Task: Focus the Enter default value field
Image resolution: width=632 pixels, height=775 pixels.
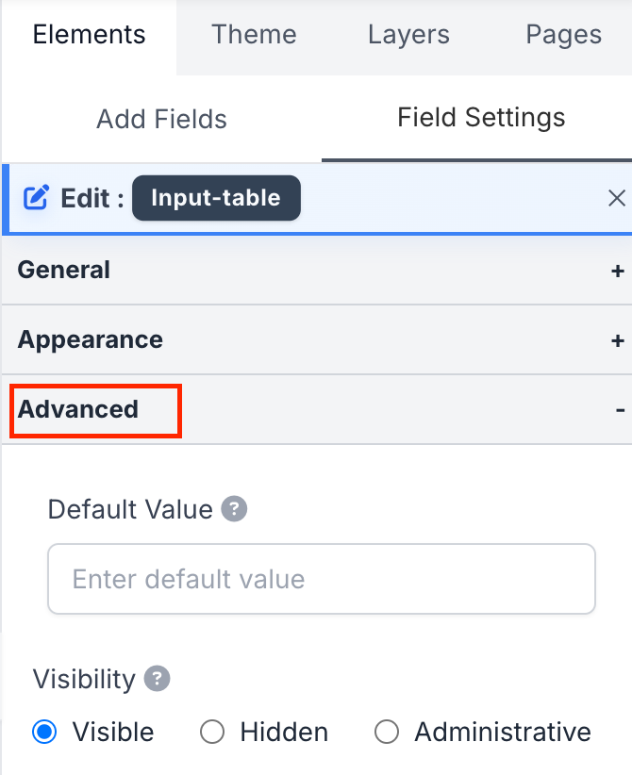Action: pyautogui.click(x=321, y=579)
